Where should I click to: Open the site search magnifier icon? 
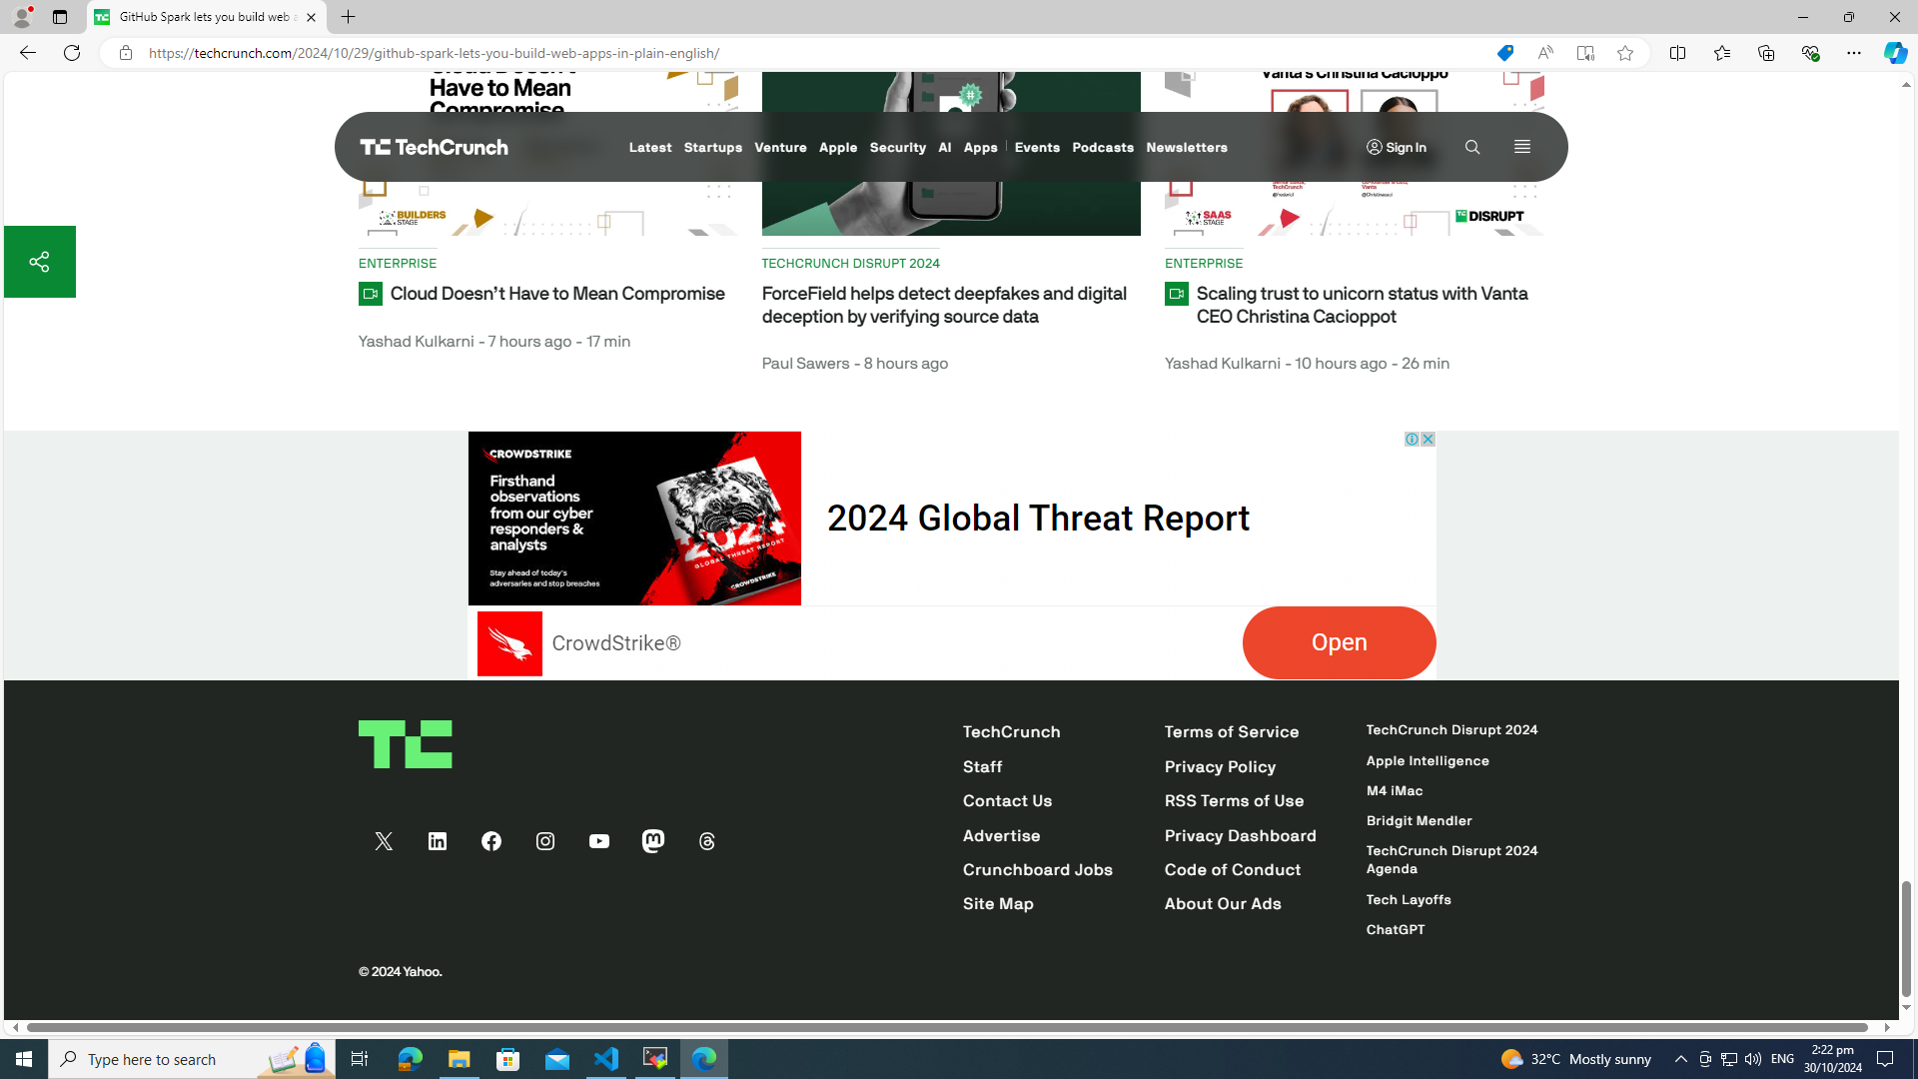coord(1472,147)
